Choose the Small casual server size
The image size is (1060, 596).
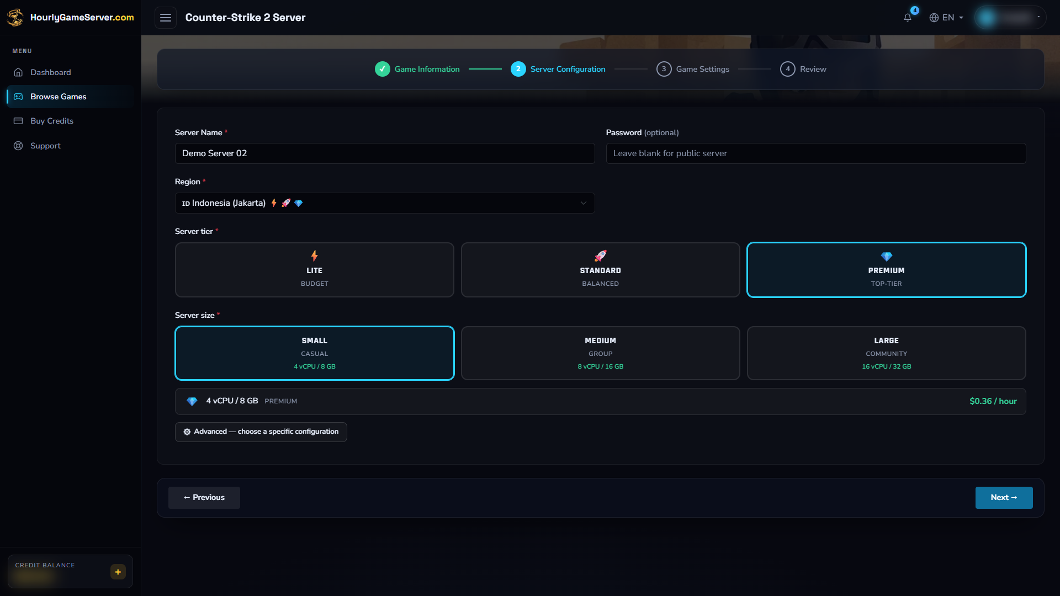[315, 353]
